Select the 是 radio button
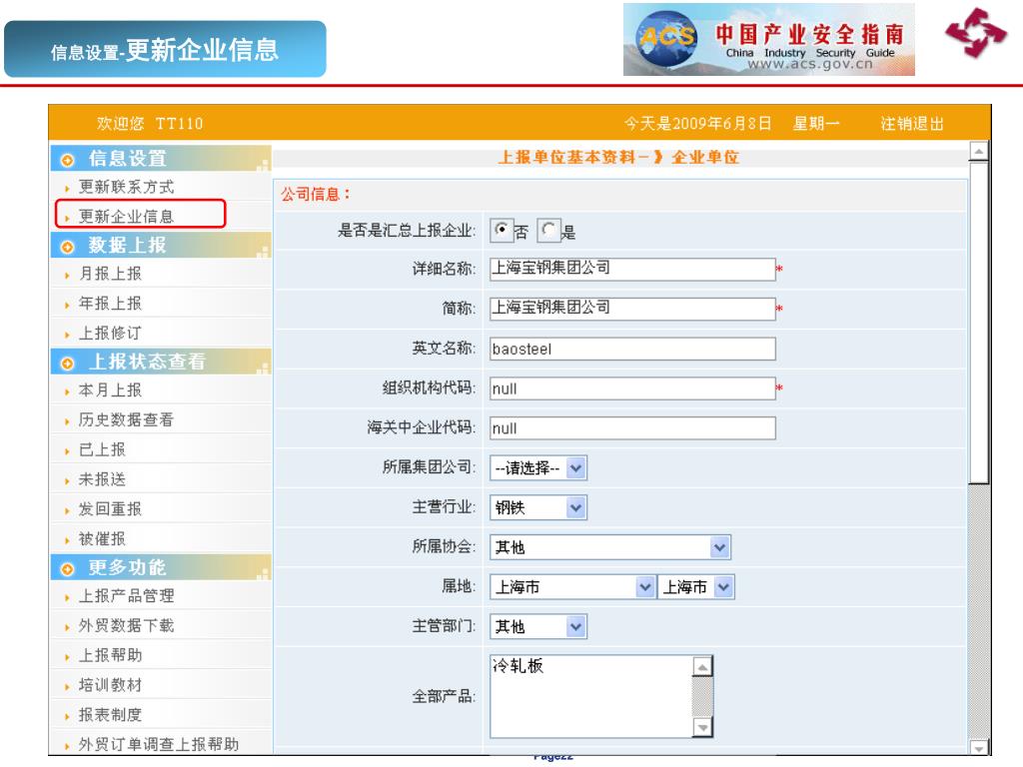The width and height of the screenshot is (1023, 767). point(548,230)
